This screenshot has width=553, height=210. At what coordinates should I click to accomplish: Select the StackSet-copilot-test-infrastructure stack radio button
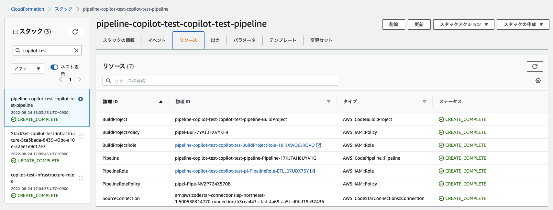[81, 137]
